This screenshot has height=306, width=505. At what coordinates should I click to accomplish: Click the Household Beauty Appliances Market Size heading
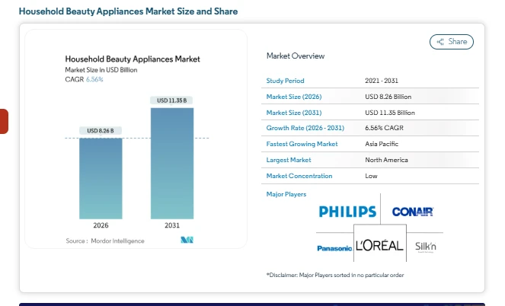[128, 11]
